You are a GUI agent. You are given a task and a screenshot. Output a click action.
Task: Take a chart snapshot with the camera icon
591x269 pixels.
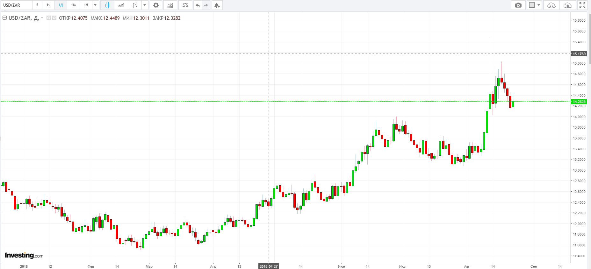[518, 5]
